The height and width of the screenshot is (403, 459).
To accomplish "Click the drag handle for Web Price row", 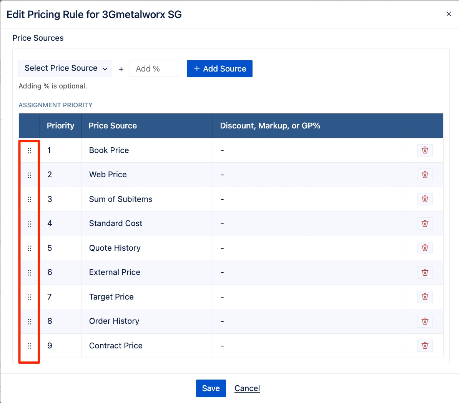I will click(x=29, y=175).
